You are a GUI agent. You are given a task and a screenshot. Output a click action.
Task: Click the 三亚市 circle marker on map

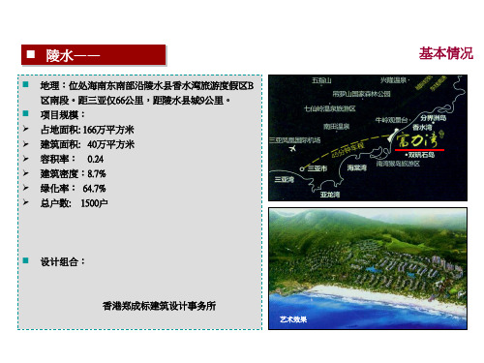pyautogui.click(x=302, y=168)
